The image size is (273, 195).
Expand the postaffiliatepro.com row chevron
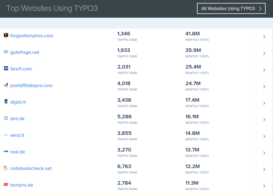click(264, 86)
